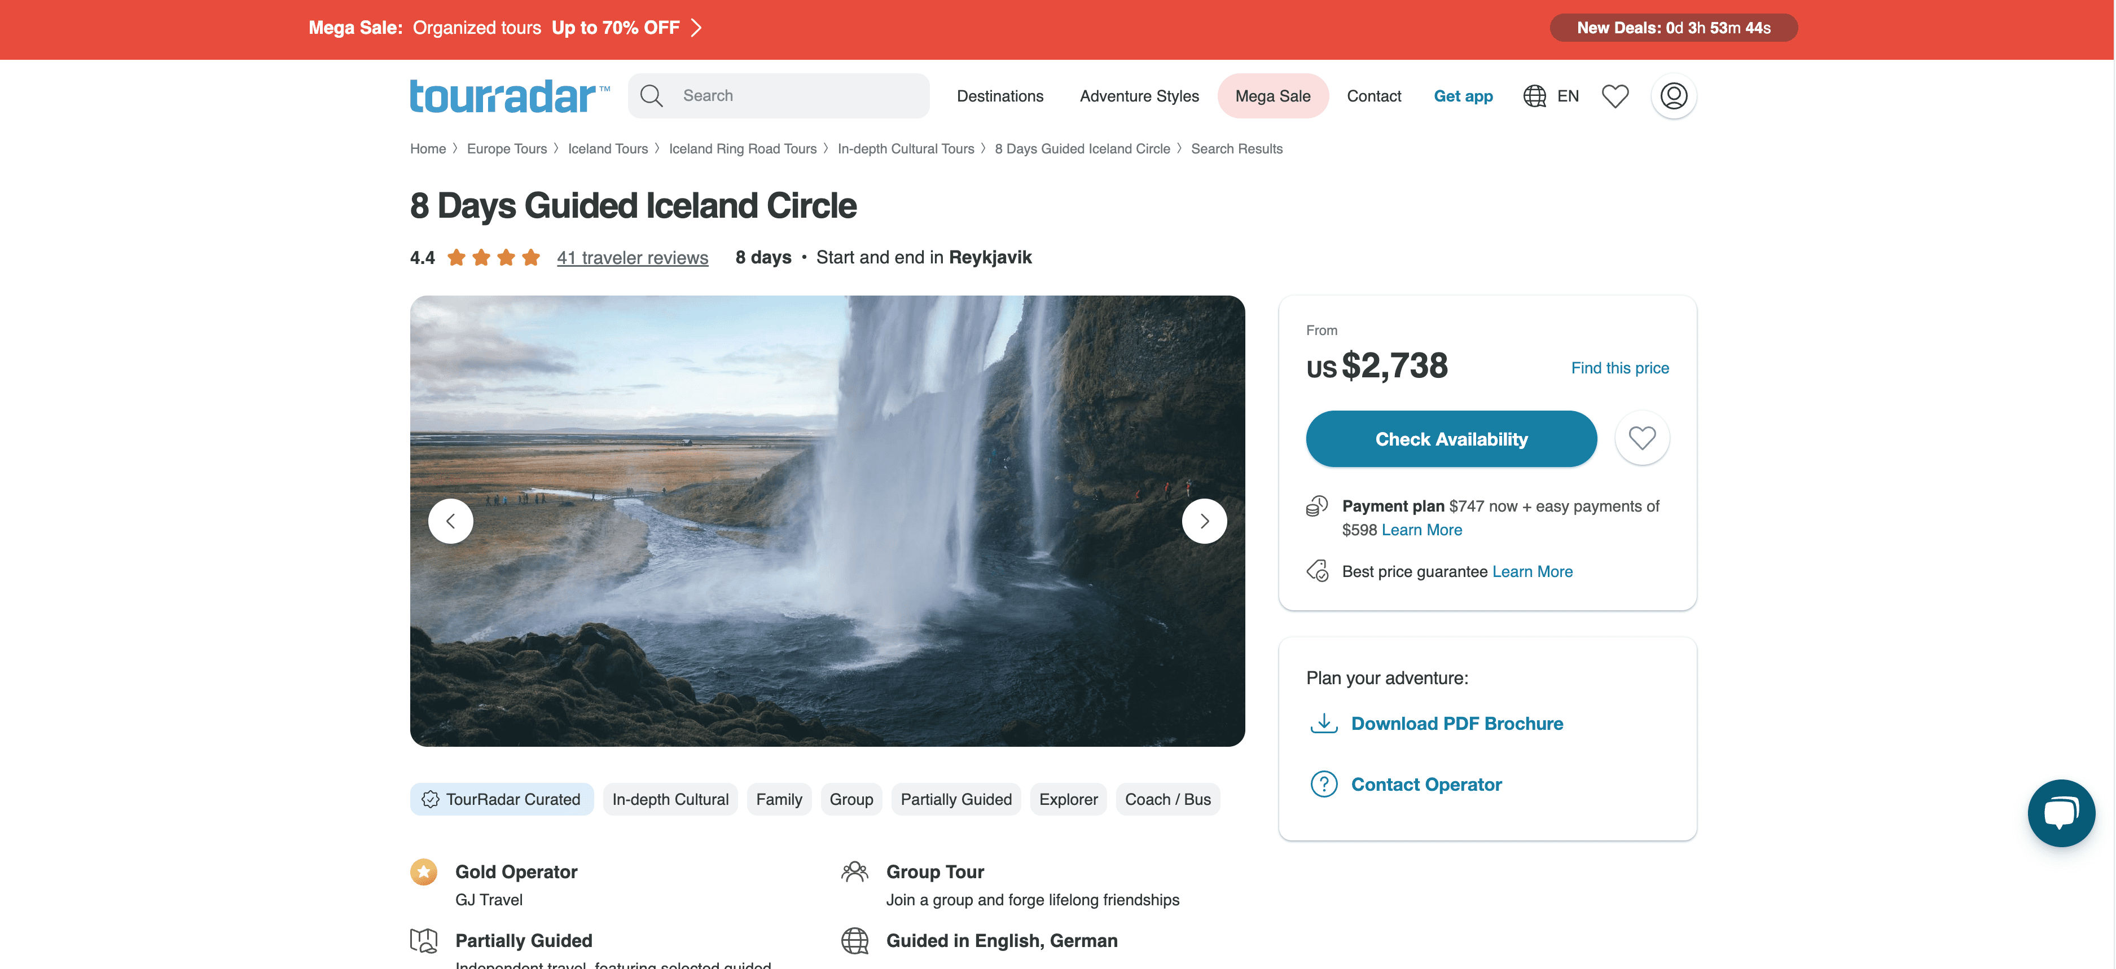Viewport: 2116px width, 969px height.
Task: Click the Mega Sale banner arrow
Action: pos(696,28)
